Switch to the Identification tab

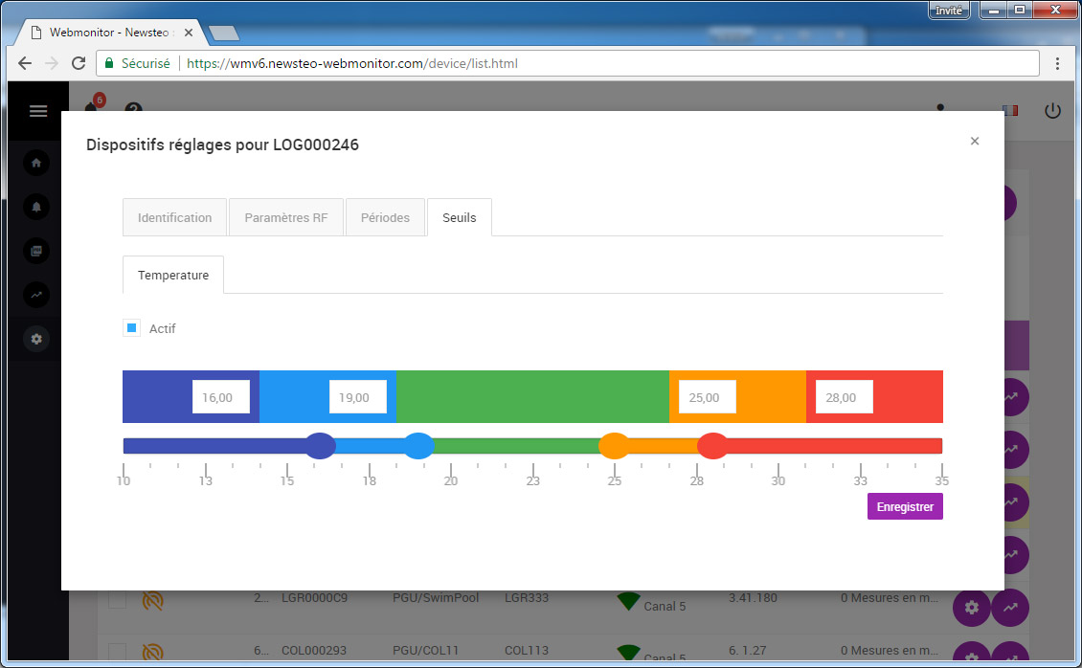pyautogui.click(x=174, y=217)
